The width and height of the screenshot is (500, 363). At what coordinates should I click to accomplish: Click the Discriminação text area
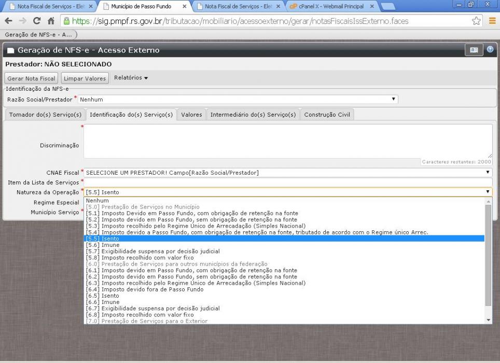click(288, 141)
